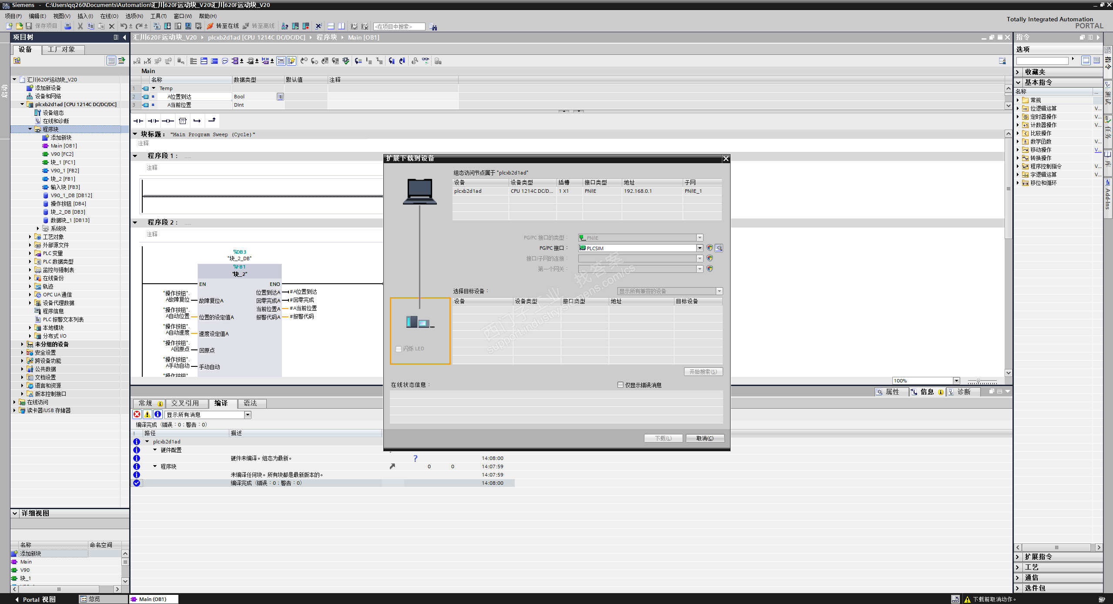Enable 'show only error messages' checkbox

[620, 385]
